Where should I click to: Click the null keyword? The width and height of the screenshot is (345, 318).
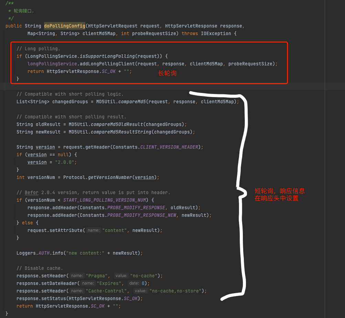tap(63, 155)
